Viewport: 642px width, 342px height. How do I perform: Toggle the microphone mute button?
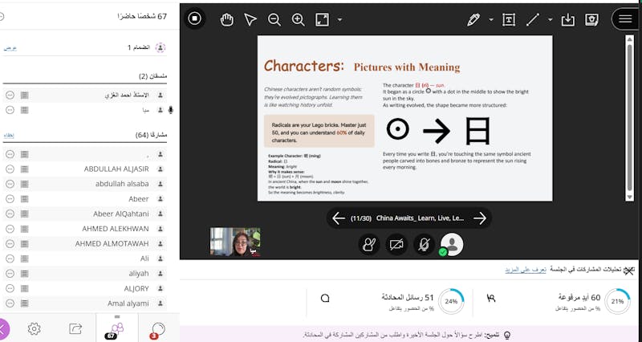coord(424,244)
